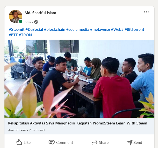Click the Comment speech bubble icon

click(x=52, y=142)
